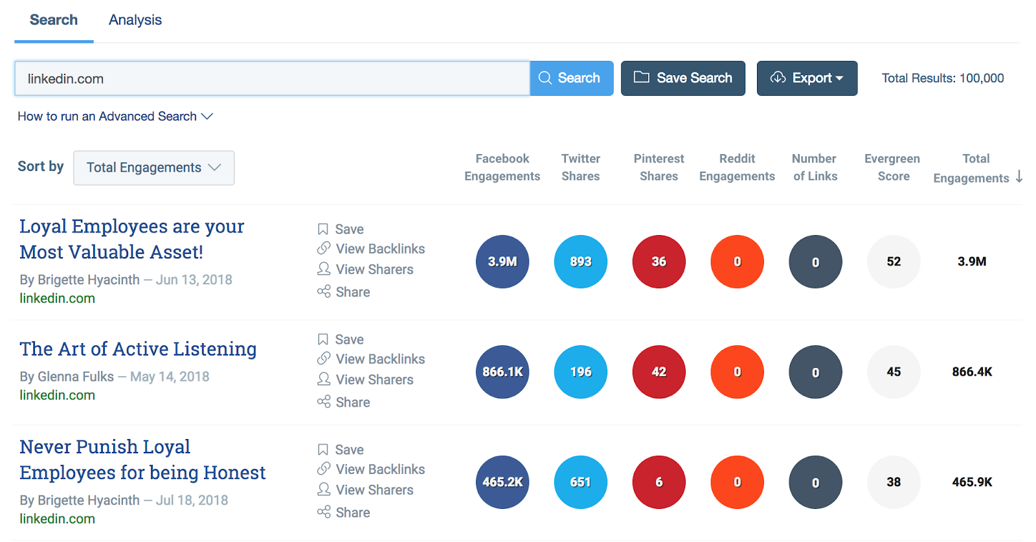This screenshot has height=542, width=1036.
Task: Click person icon for Art of Active Listening
Action: point(323,379)
